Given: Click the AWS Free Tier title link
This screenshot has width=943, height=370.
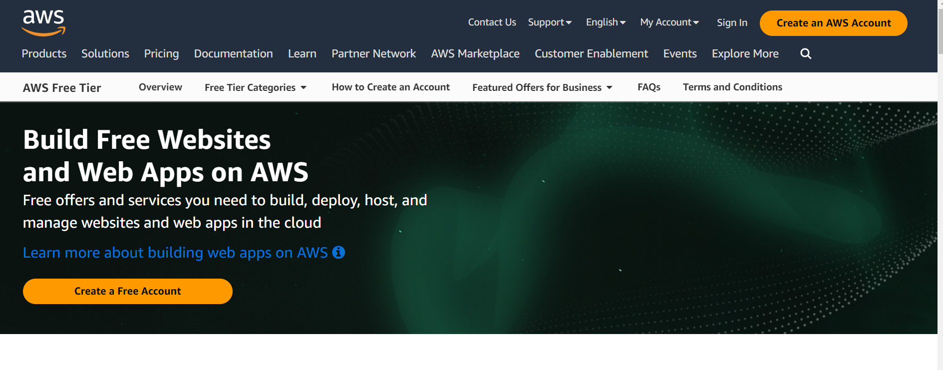Looking at the screenshot, I should (62, 88).
